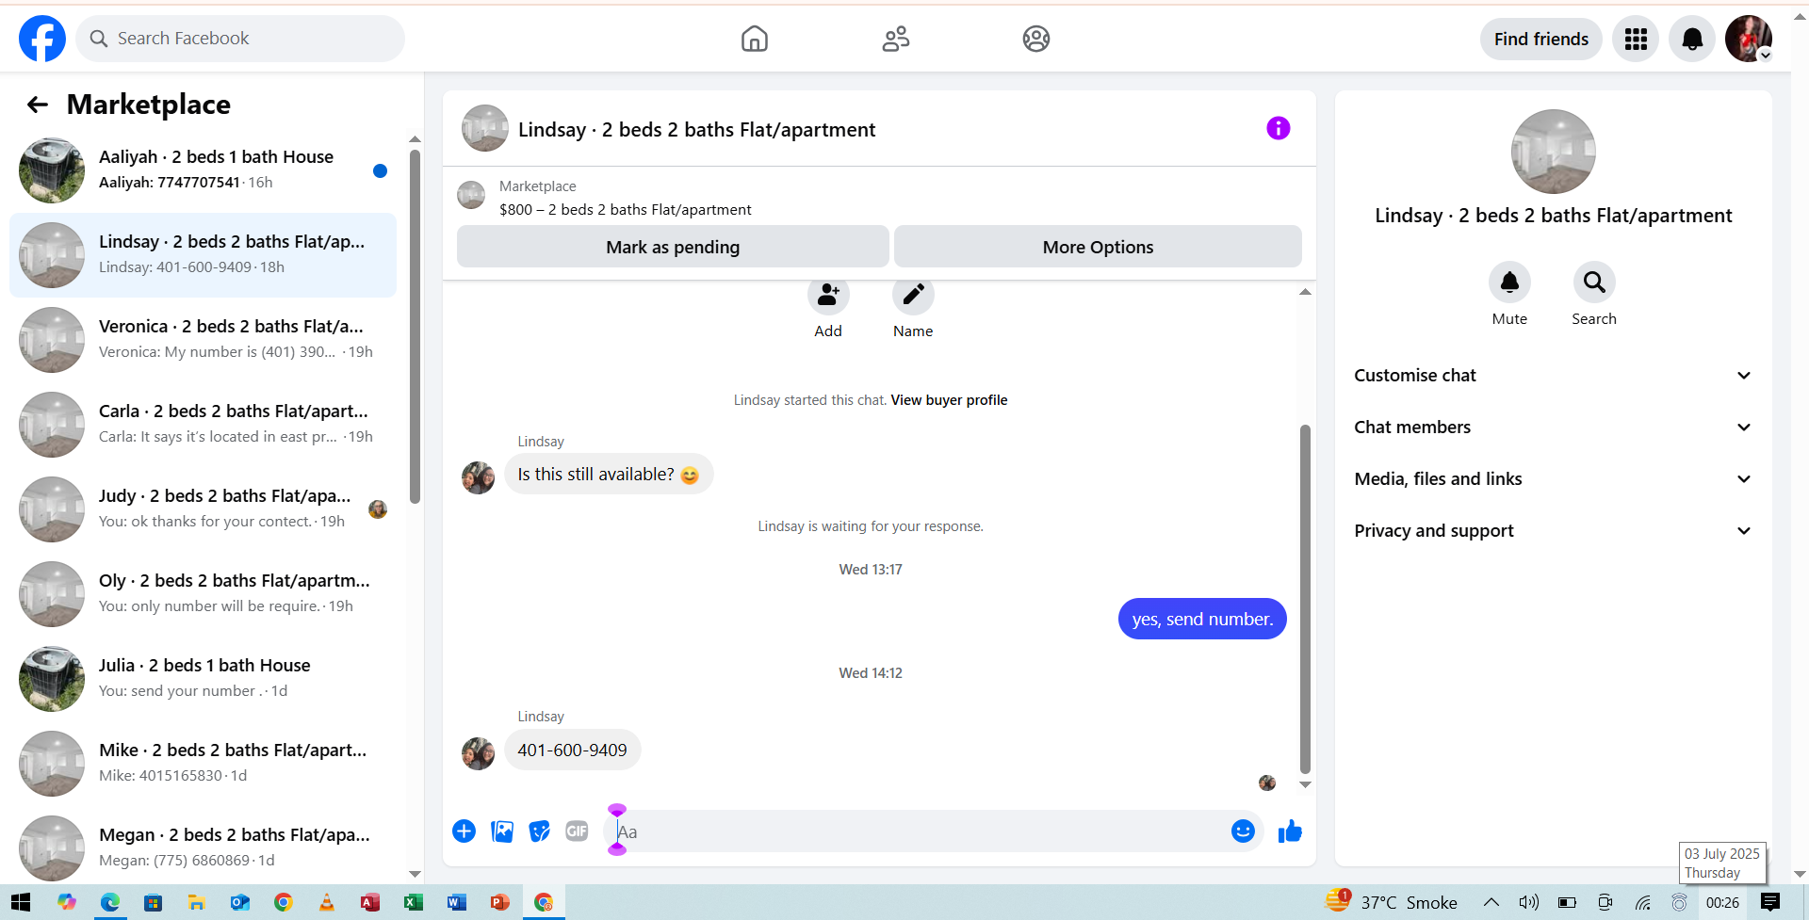Image resolution: width=1809 pixels, height=920 pixels.
Task: Open Windows action center notifications
Action: pyautogui.click(x=1770, y=902)
